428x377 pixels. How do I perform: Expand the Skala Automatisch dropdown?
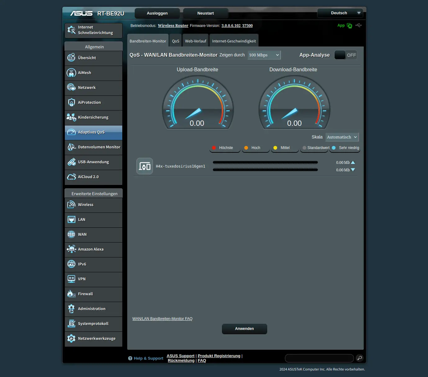tap(342, 137)
